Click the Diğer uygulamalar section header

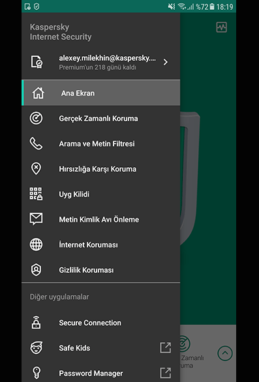59,297
